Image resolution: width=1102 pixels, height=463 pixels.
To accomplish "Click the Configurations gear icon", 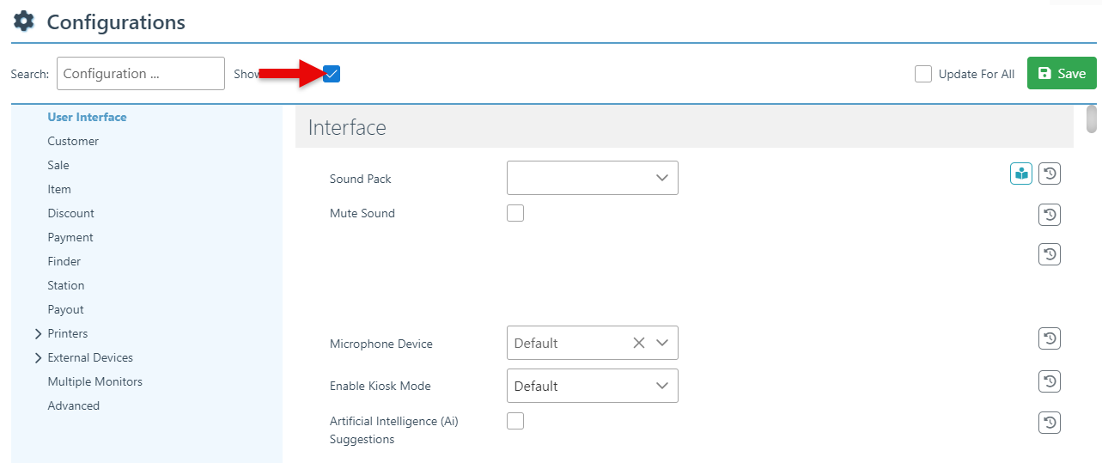I will click(x=24, y=21).
